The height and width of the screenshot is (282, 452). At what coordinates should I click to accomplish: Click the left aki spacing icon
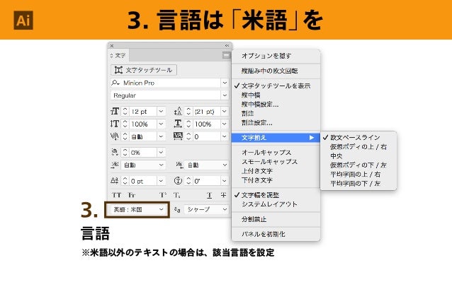[115, 165]
